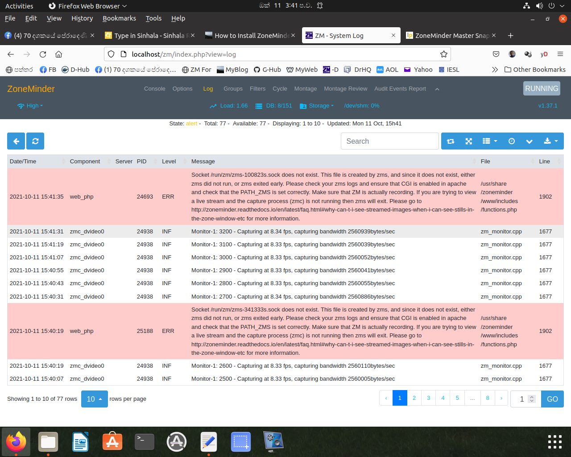This screenshot has height=457, width=571.
Task: Open a new tab with the plus icon
Action: tap(511, 35)
